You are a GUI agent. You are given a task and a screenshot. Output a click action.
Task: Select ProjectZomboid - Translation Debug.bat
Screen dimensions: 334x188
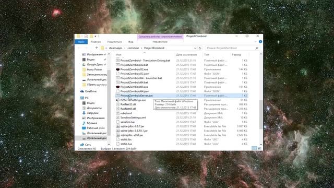(x=145, y=61)
